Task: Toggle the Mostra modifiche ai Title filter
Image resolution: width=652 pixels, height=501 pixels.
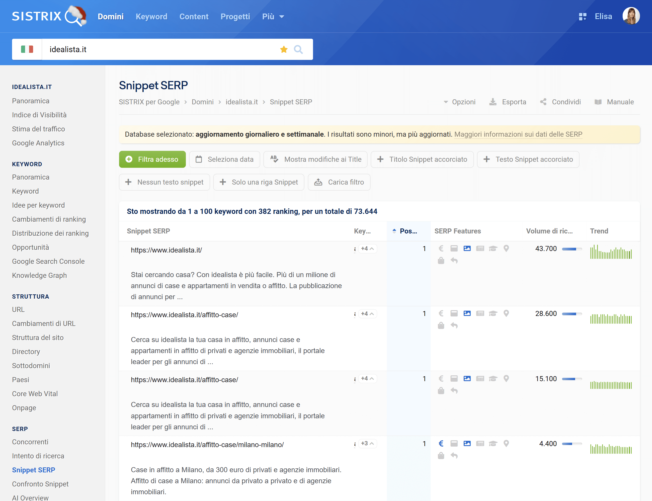Action: 315,159
